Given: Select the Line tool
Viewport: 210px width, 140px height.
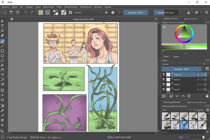Looking at the screenshot, I should point(2,46).
